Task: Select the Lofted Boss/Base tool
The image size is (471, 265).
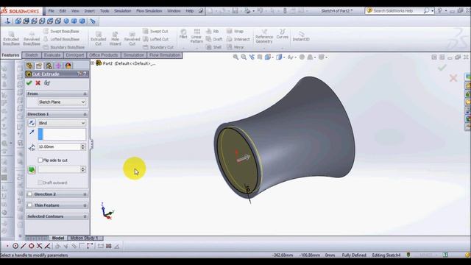Action: click(62, 39)
